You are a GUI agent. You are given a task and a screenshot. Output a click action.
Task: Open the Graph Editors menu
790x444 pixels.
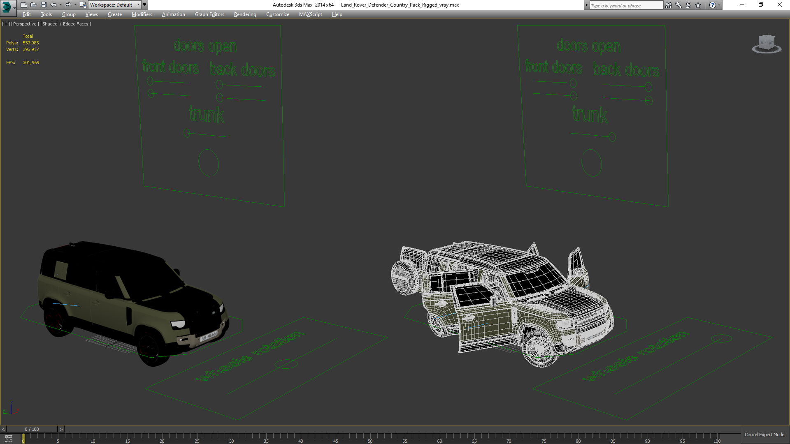tap(209, 14)
